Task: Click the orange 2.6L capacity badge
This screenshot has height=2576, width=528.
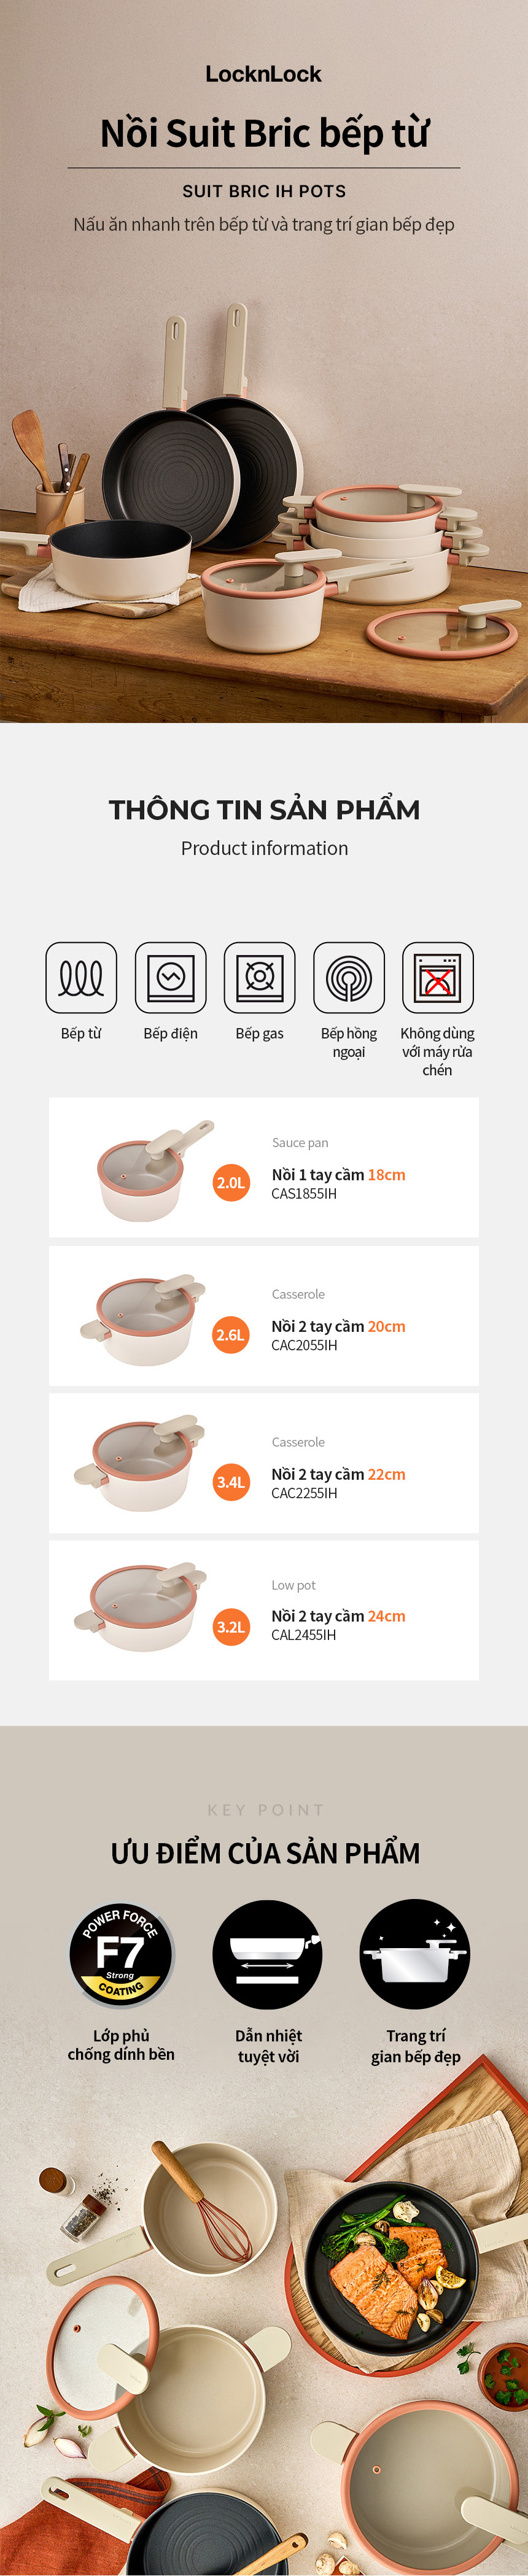Action: click(x=231, y=1334)
